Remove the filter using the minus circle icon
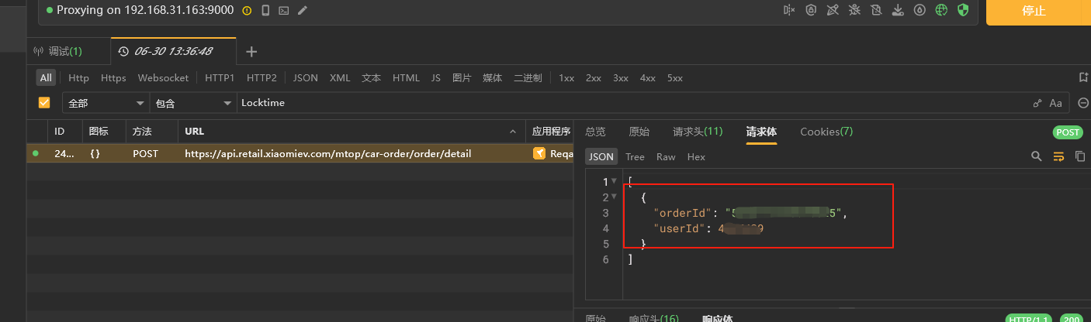The width and height of the screenshot is (1091, 322). [x=1083, y=103]
